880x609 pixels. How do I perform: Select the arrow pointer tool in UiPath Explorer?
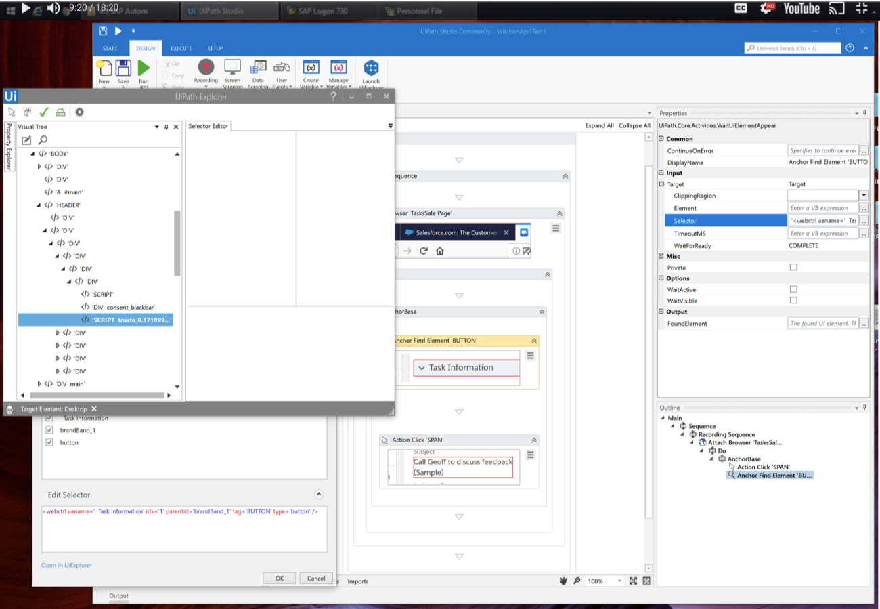[x=12, y=112]
